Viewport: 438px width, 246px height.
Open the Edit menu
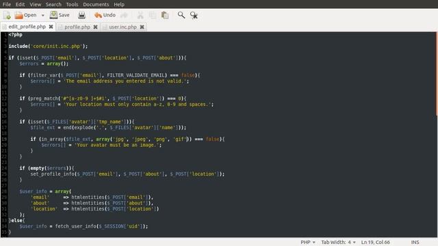tap(20, 5)
